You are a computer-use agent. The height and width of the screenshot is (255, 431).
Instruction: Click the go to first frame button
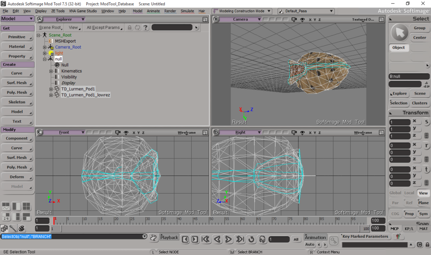(205, 239)
